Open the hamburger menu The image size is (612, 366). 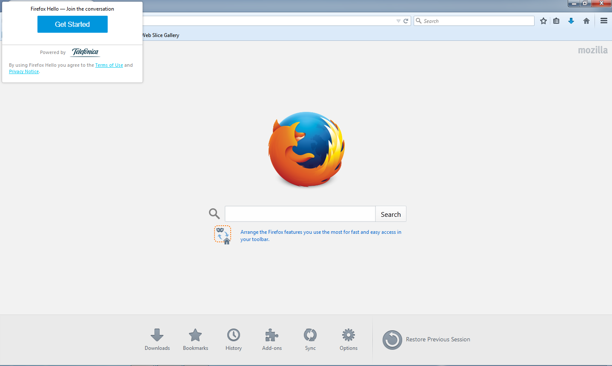[604, 20]
